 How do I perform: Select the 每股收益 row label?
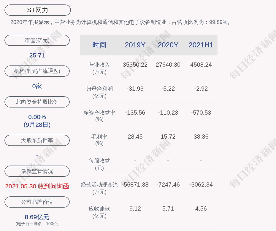coord(99,164)
